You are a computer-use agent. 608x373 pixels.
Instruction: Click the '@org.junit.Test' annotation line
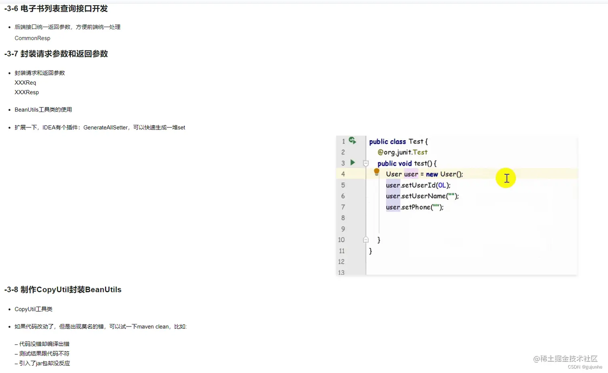[x=403, y=152]
